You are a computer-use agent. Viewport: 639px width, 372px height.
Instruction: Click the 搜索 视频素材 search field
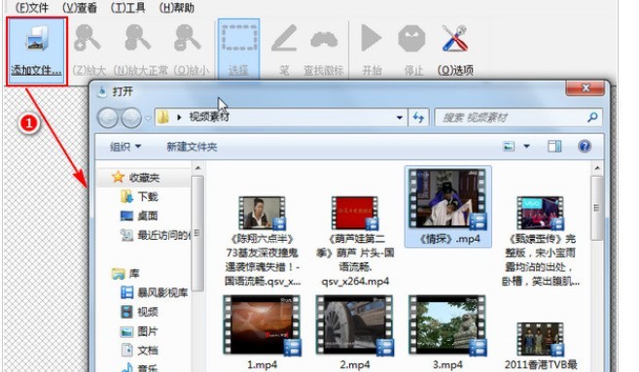point(518,118)
